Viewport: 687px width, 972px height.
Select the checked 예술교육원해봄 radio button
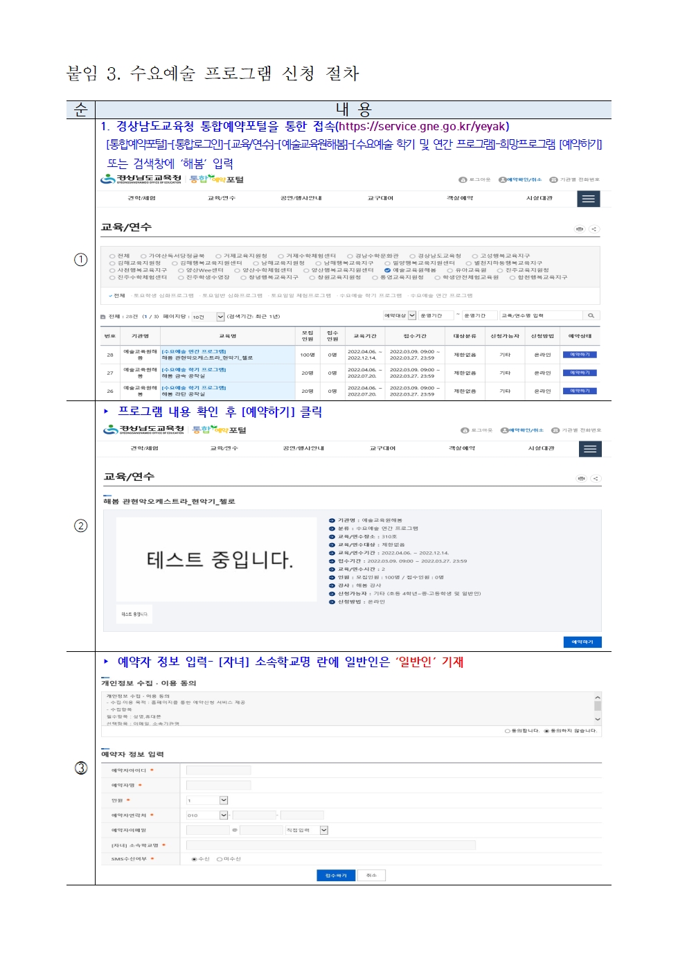pos(388,270)
